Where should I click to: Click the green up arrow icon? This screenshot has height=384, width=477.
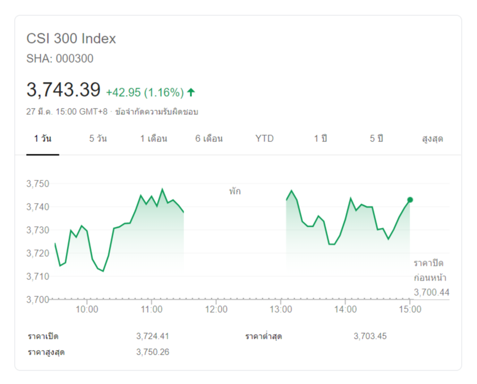point(191,92)
